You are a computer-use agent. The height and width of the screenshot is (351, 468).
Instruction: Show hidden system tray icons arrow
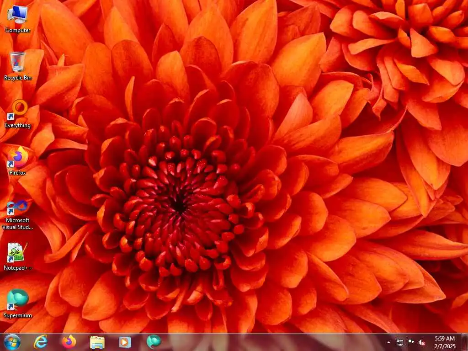[388, 342]
